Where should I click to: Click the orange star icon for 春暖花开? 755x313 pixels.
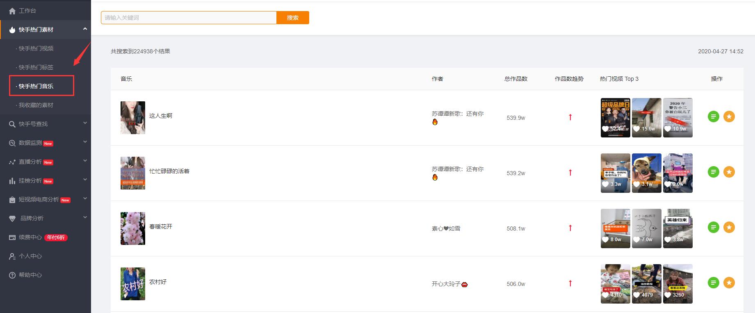click(729, 227)
